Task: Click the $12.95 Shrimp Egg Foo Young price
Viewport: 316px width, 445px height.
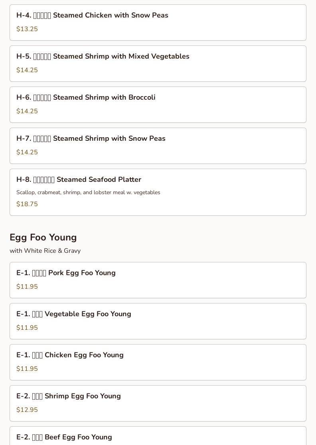Action: pyautogui.click(x=27, y=410)
